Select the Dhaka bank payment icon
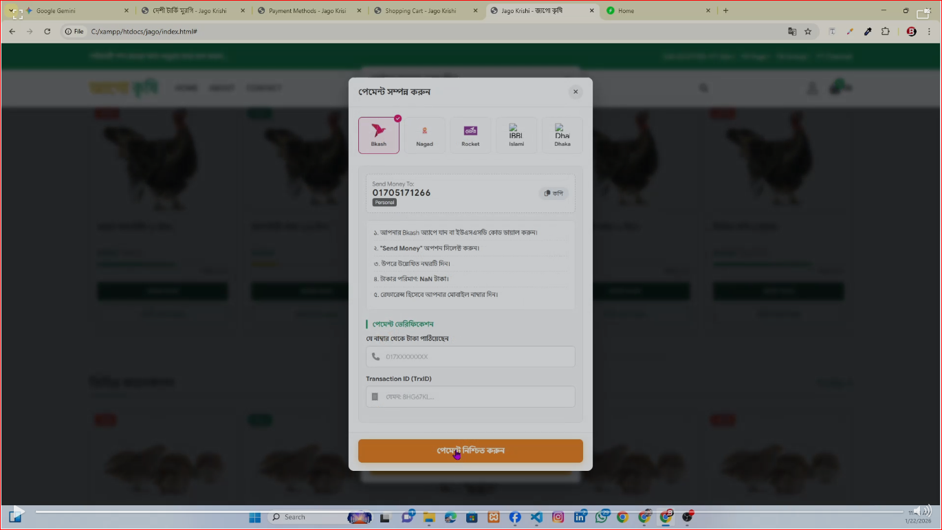Image resolution: width=942 pixels, height=530 pixels. [x=562, y=135]
